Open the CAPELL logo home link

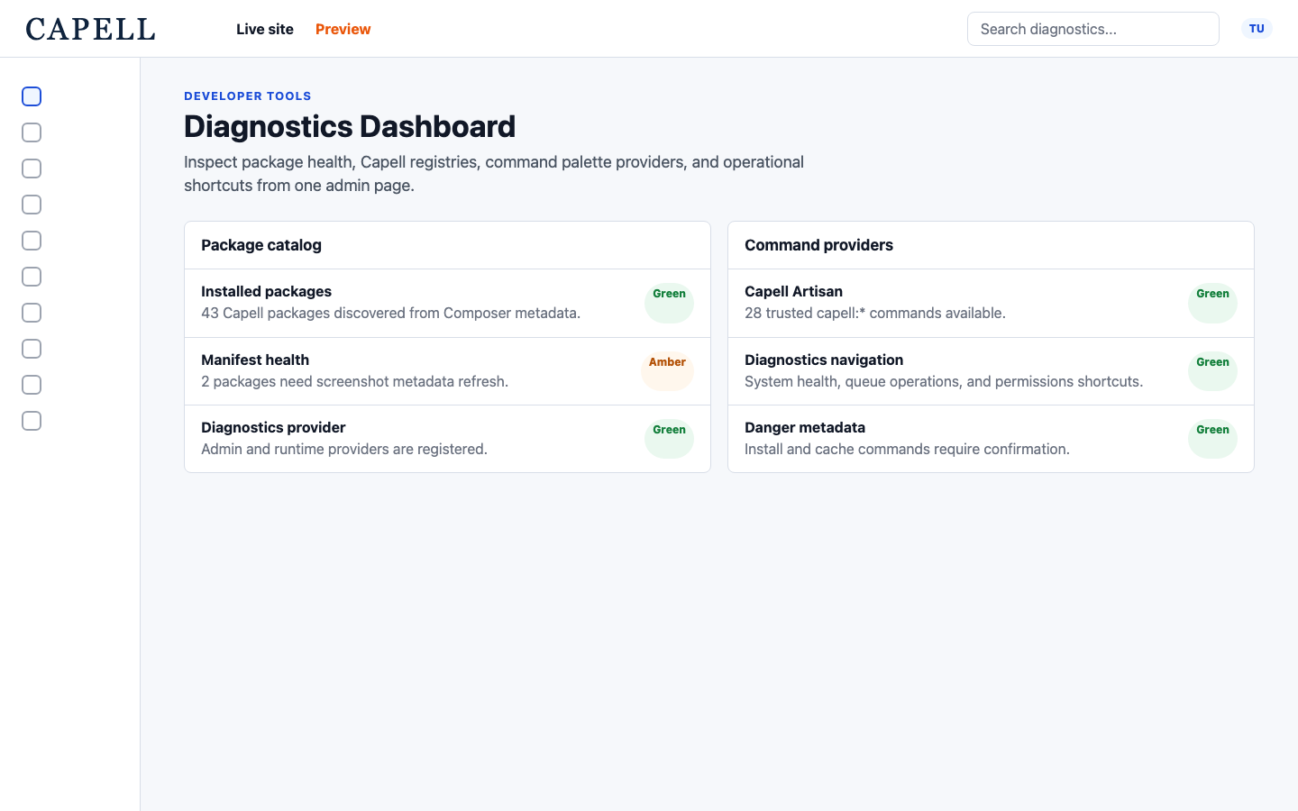point(90,29)
